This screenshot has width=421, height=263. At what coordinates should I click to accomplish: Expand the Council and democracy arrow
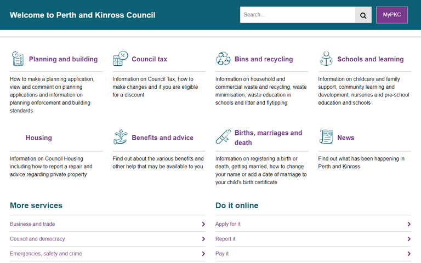[x=203, y=239]
